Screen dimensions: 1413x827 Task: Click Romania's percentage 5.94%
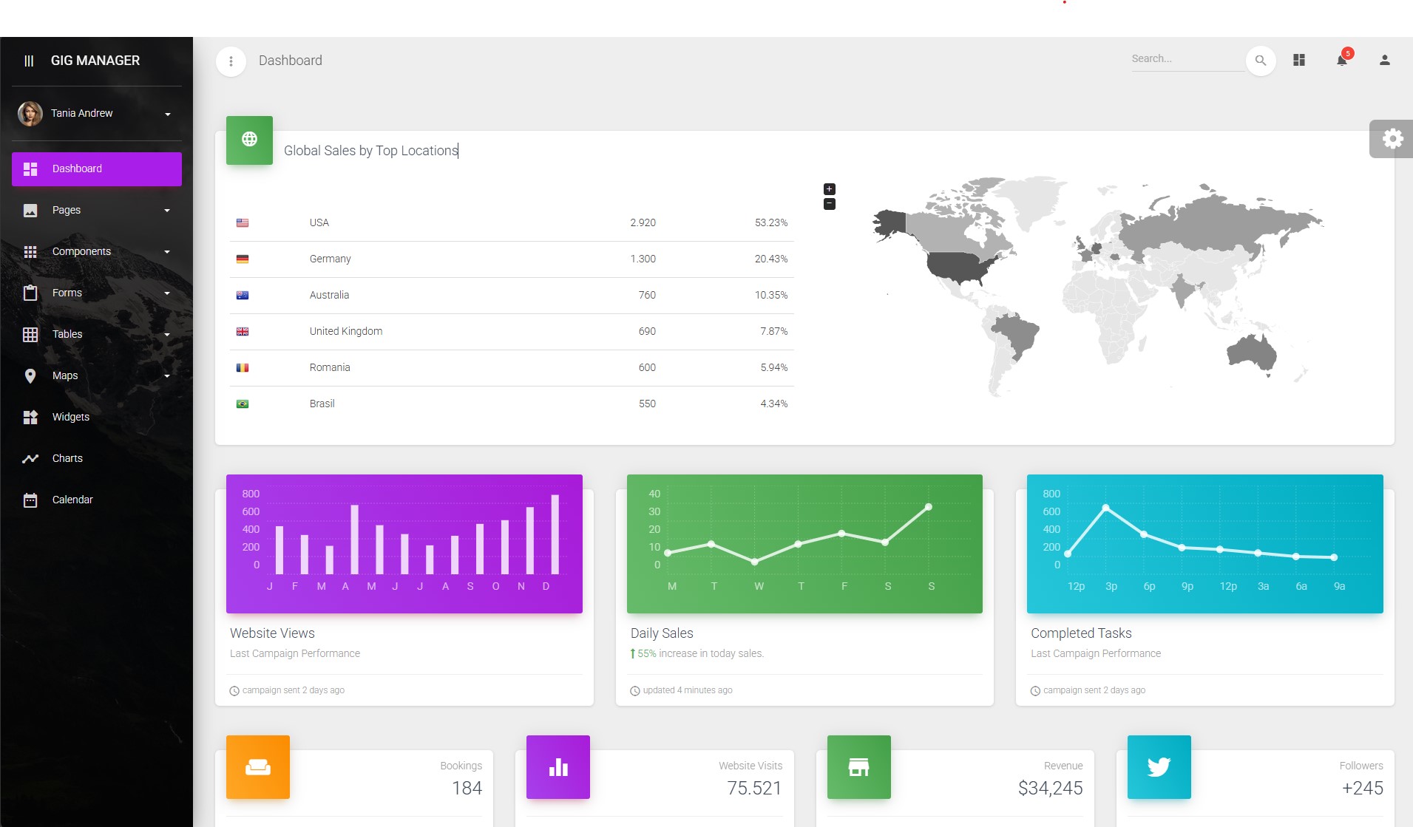pyautogui.click(x=774, y=367)
